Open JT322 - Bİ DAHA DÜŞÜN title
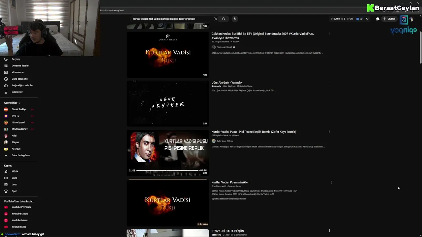 click(228, 231)
